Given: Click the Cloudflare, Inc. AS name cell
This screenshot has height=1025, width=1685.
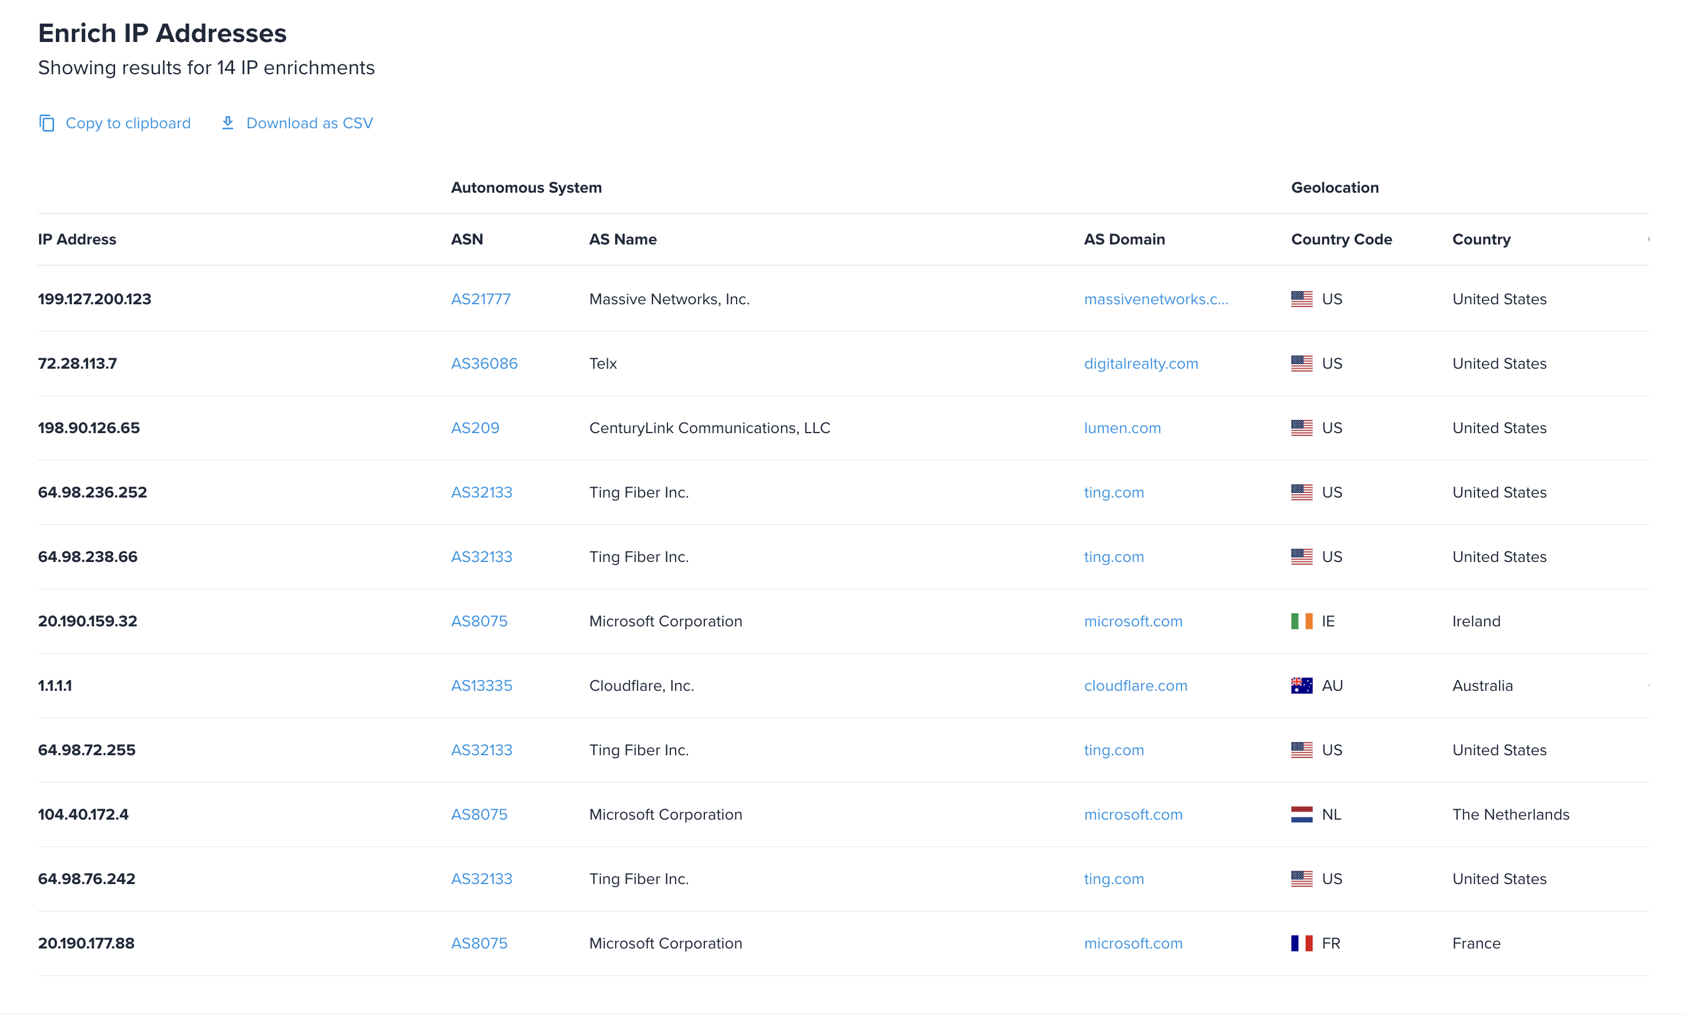Looking at the screenshot, I should click(642, 686).
